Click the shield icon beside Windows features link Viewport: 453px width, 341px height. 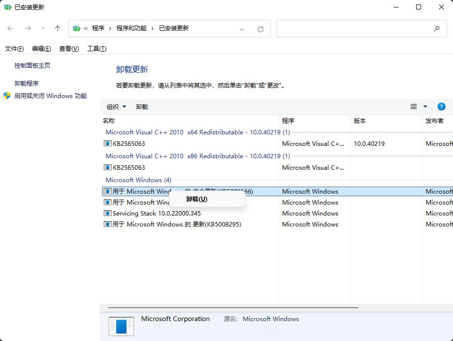tap(6, 96)
